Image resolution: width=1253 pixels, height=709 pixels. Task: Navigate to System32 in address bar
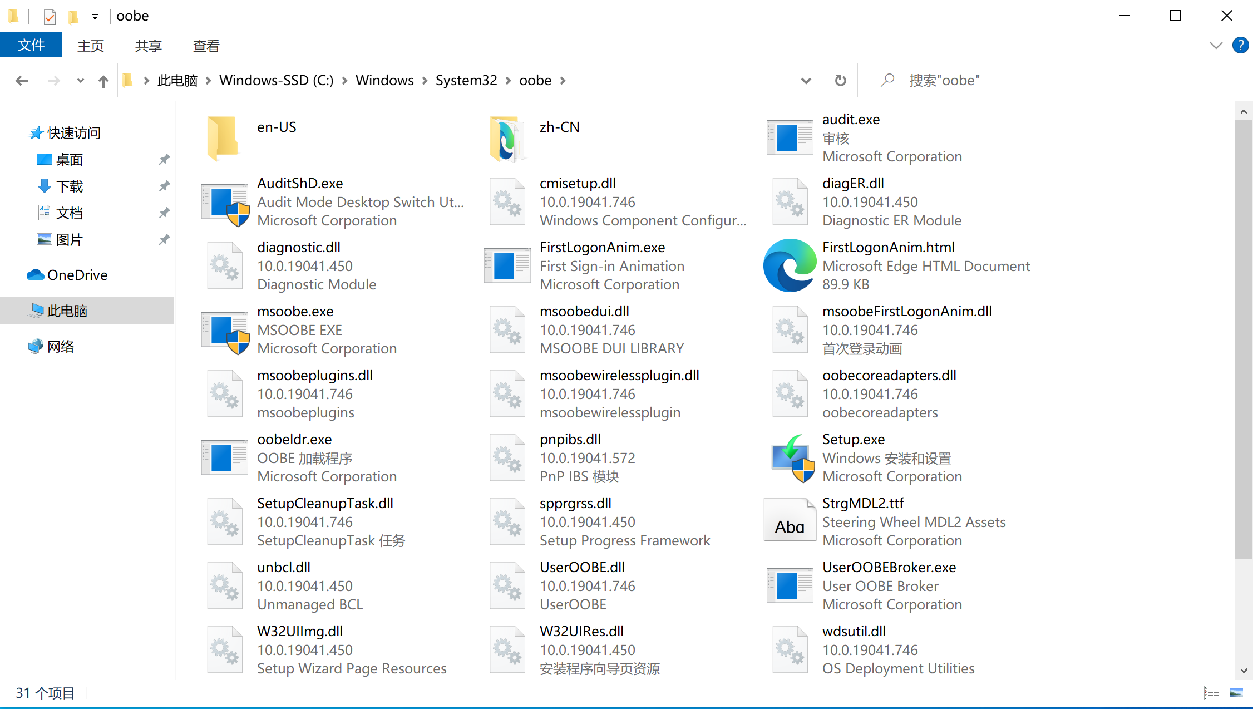tap(466, 81)
